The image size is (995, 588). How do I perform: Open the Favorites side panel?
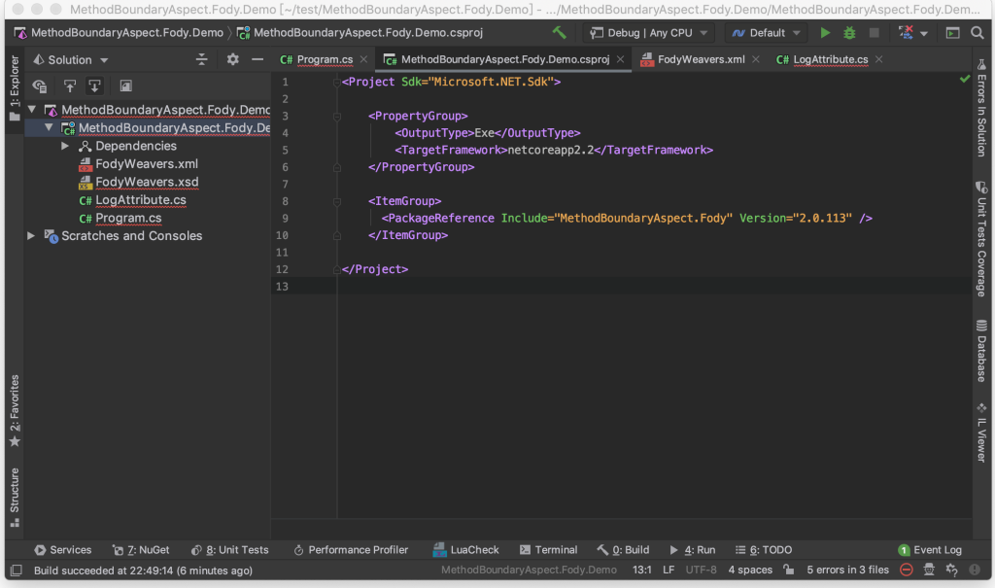click(x=15, y=411)
